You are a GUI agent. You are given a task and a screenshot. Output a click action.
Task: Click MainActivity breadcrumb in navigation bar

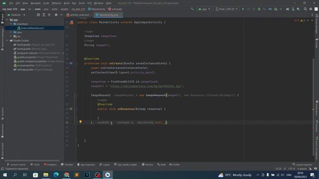[x=97, y=9]
